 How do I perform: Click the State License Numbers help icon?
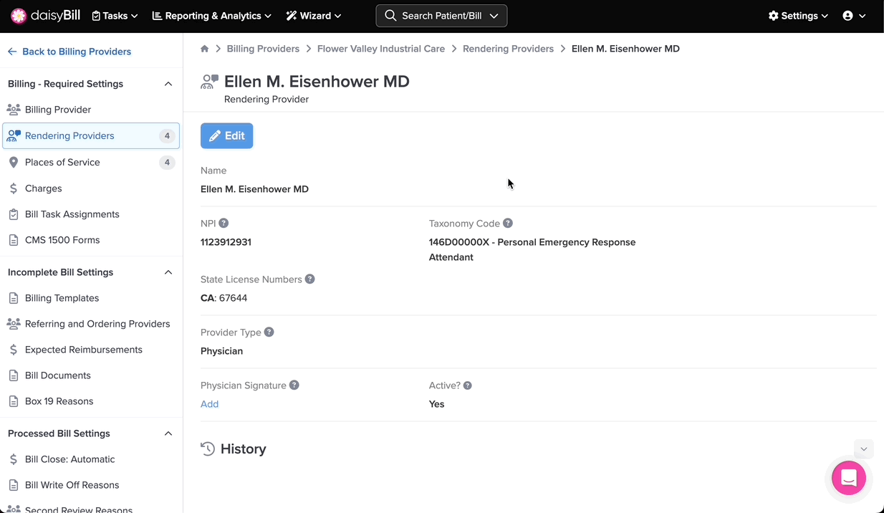tap(309, 279)
